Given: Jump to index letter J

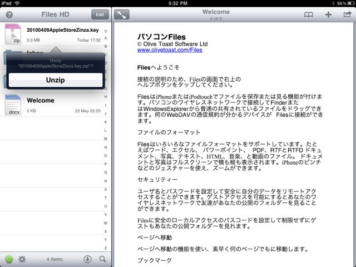Looking at the screenshot, I should pyautogui.click(x=106, y=113).
